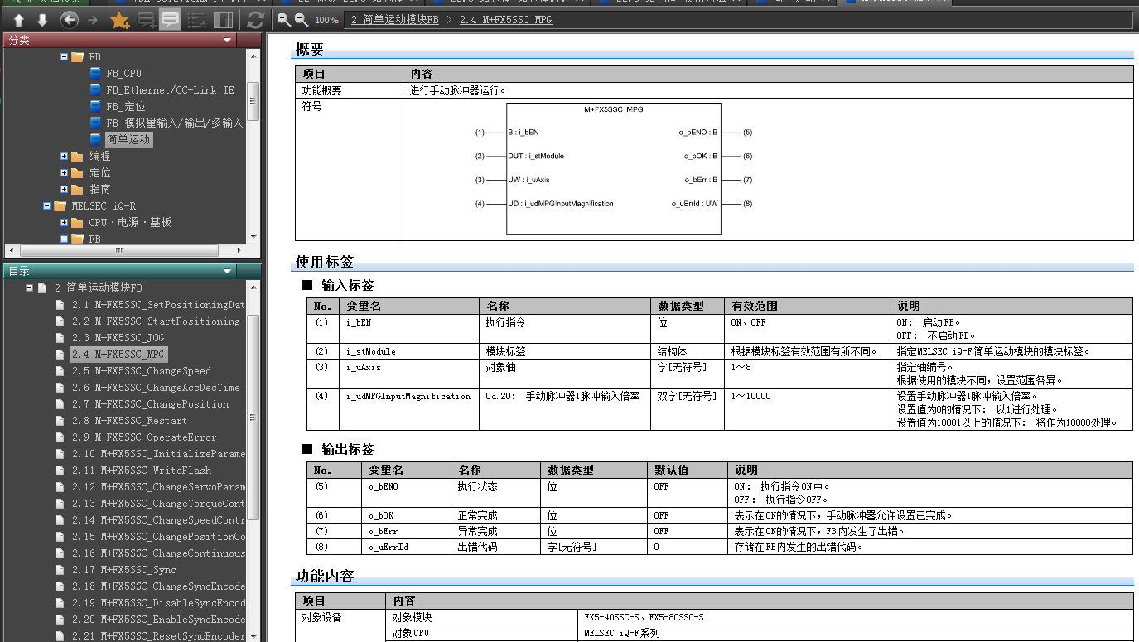The width and height of the screenshot is (1139, 642).
Task: Click the up arrow previous-page icon
Action: 19,20
